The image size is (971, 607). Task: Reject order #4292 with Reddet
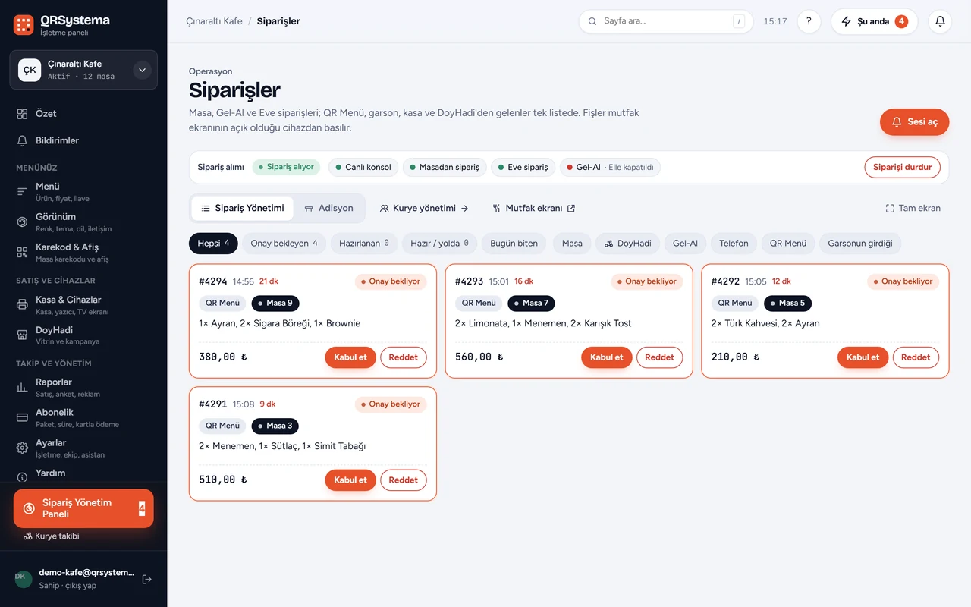(x=916, y=357)
